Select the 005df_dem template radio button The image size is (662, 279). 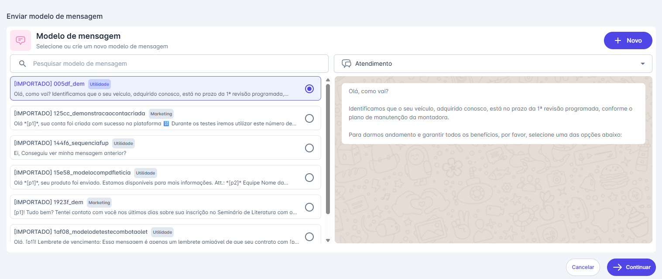309,89
